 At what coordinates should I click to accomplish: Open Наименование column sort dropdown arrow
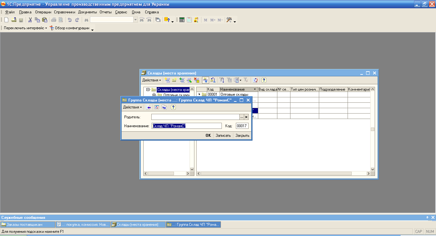coord(255,89)
